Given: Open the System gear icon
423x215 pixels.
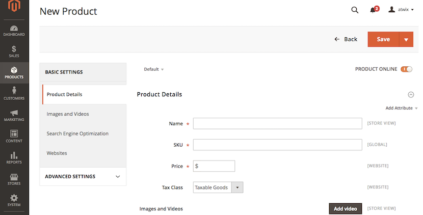Looking at the screenshot, I should (x=14, y=200).
